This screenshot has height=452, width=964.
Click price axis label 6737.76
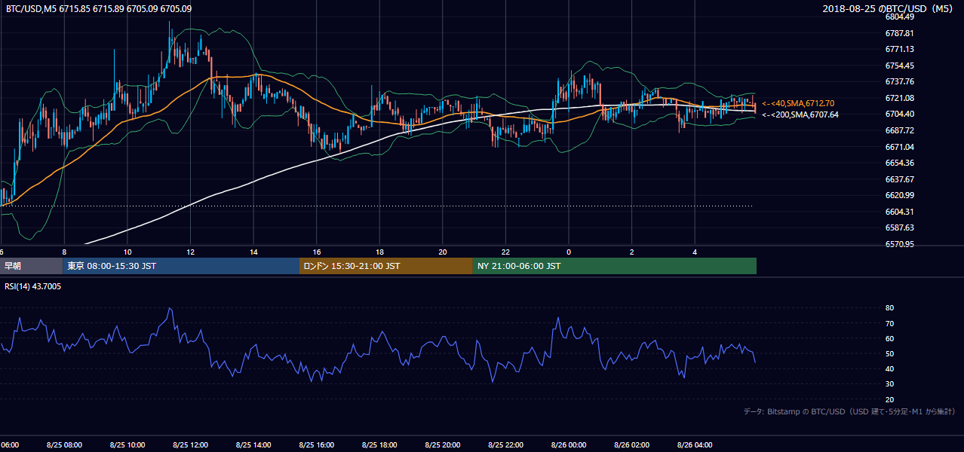pyautogui.click(x=900, y=81)
